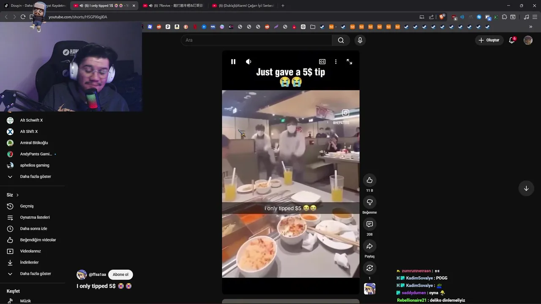The width and height of the screenshot is (541, 304).
Task: Open Geçmiş watch history
Action: (33, 206)
